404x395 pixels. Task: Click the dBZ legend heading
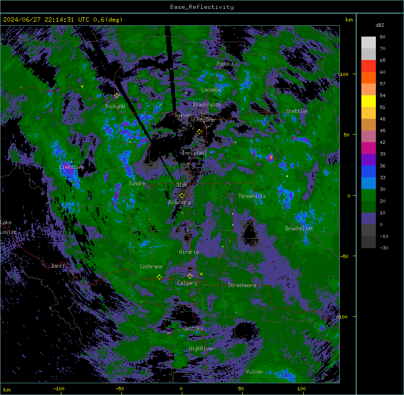(x=380, y=25)
